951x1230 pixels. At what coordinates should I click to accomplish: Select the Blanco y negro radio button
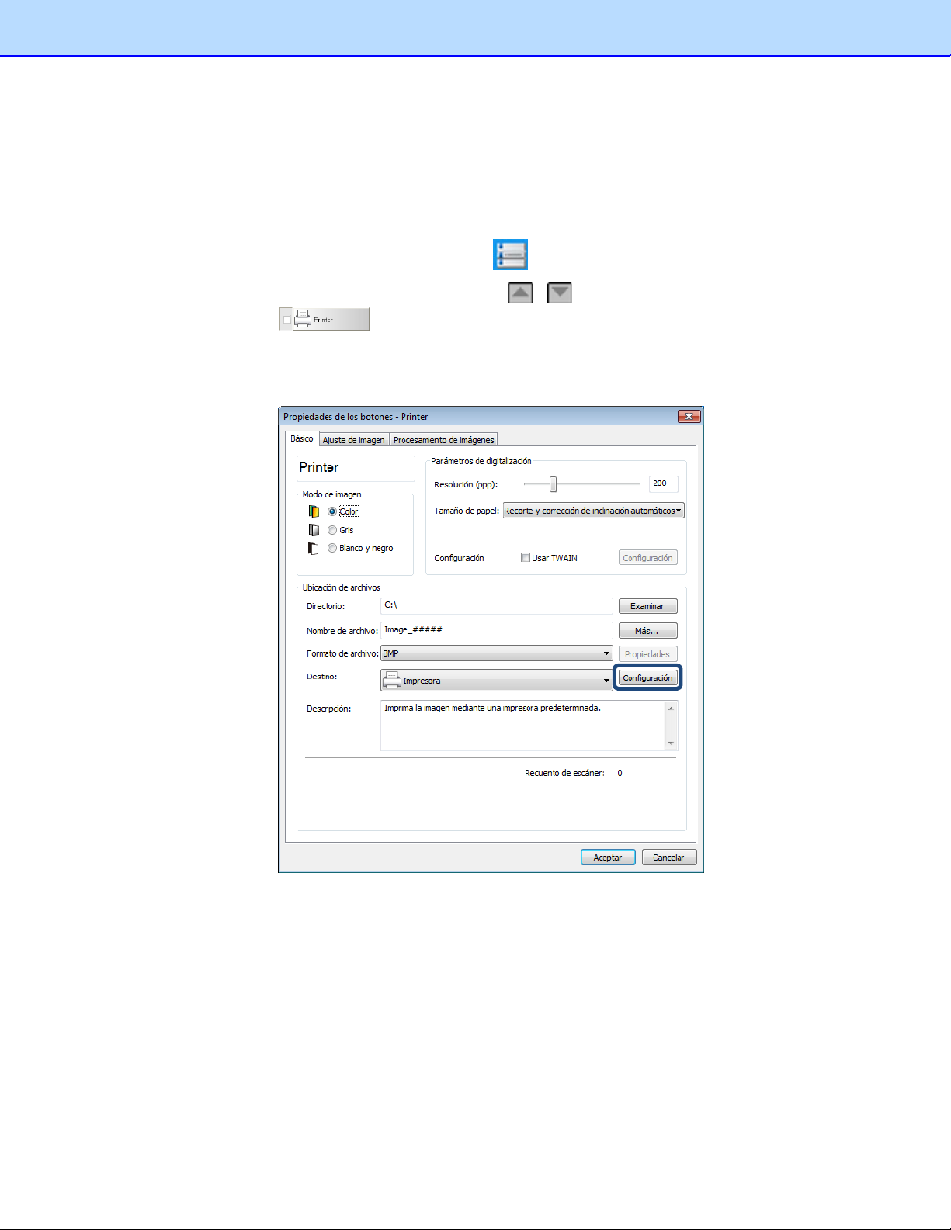[x=332, y=549]
